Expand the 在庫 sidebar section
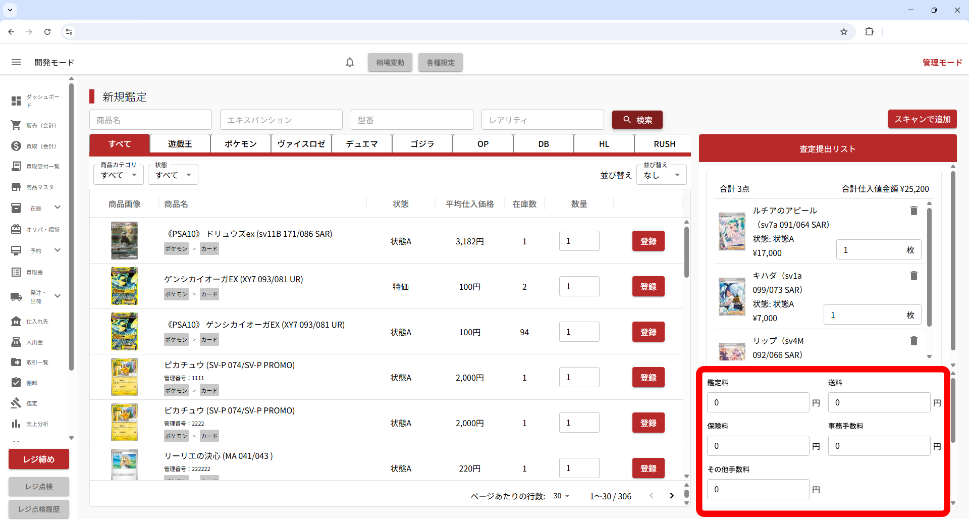969x521 pixels. tap(57, 207)
